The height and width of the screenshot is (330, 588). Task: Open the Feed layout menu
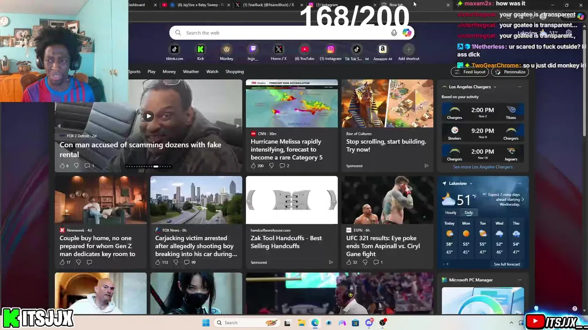click(x=470, y=72)
